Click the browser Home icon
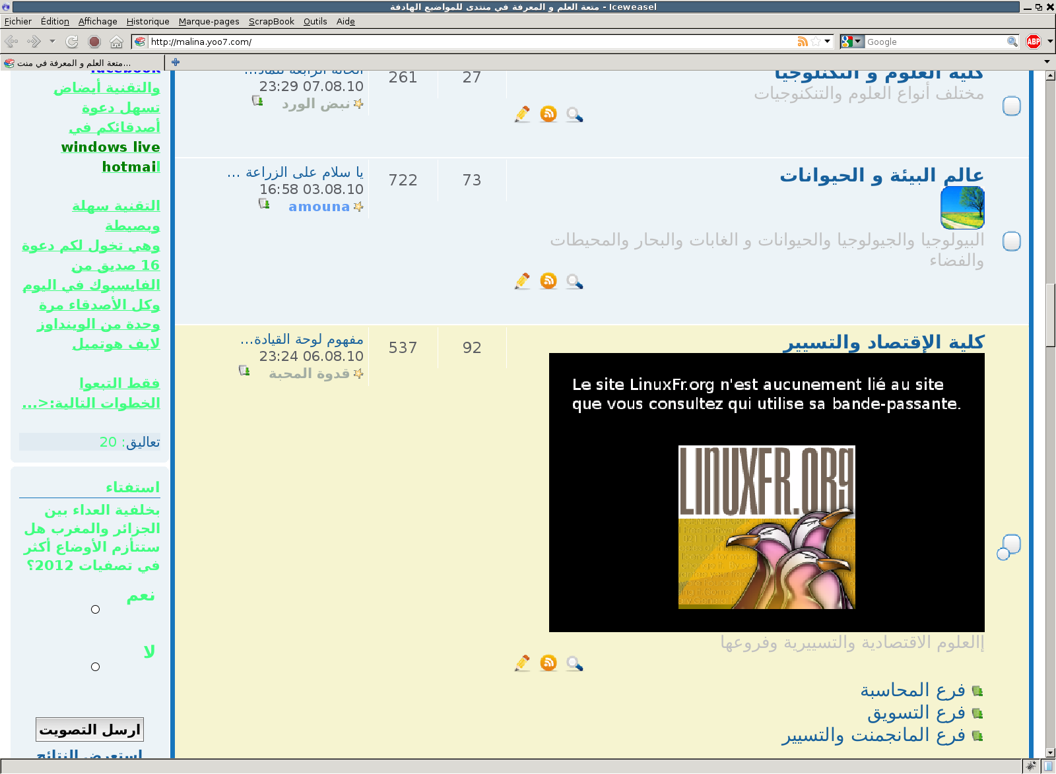Viewport: 1056px width, 774px height. pyautogui.click(x=116, y=42)
